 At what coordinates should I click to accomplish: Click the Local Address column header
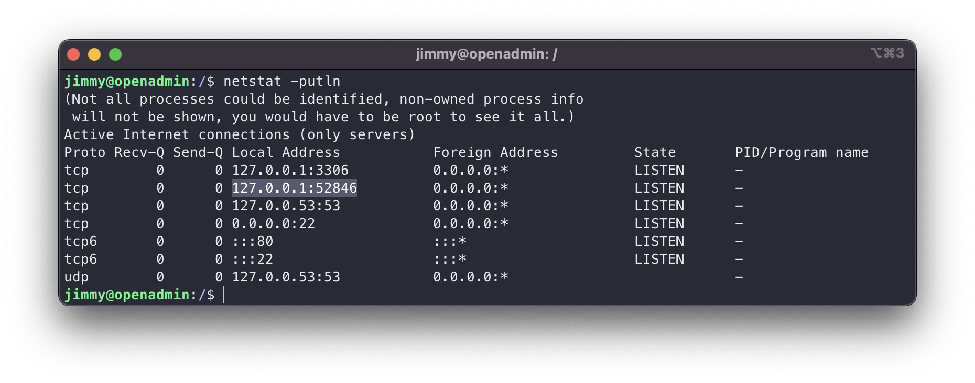click(x=286, y=152)
